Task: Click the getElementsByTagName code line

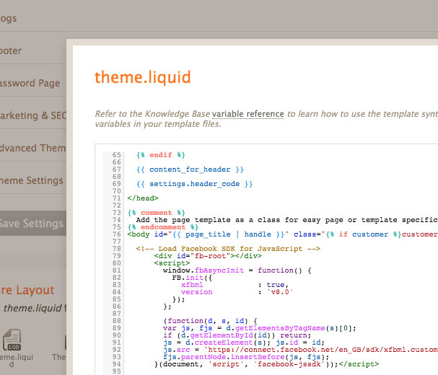Action: coord(260,328)
